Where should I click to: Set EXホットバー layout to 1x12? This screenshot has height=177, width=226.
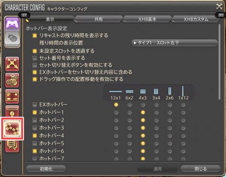click(x=183, y=104)
